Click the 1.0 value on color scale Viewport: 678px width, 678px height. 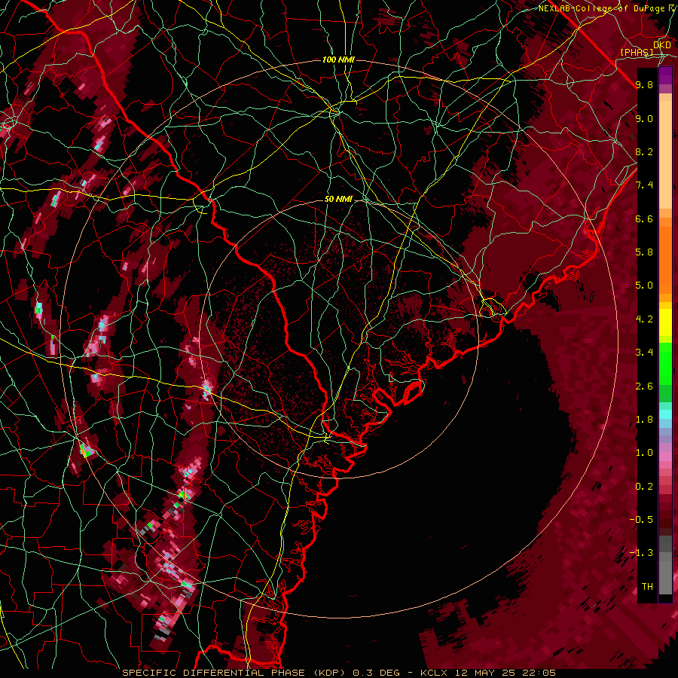click(x=644, y=453)
